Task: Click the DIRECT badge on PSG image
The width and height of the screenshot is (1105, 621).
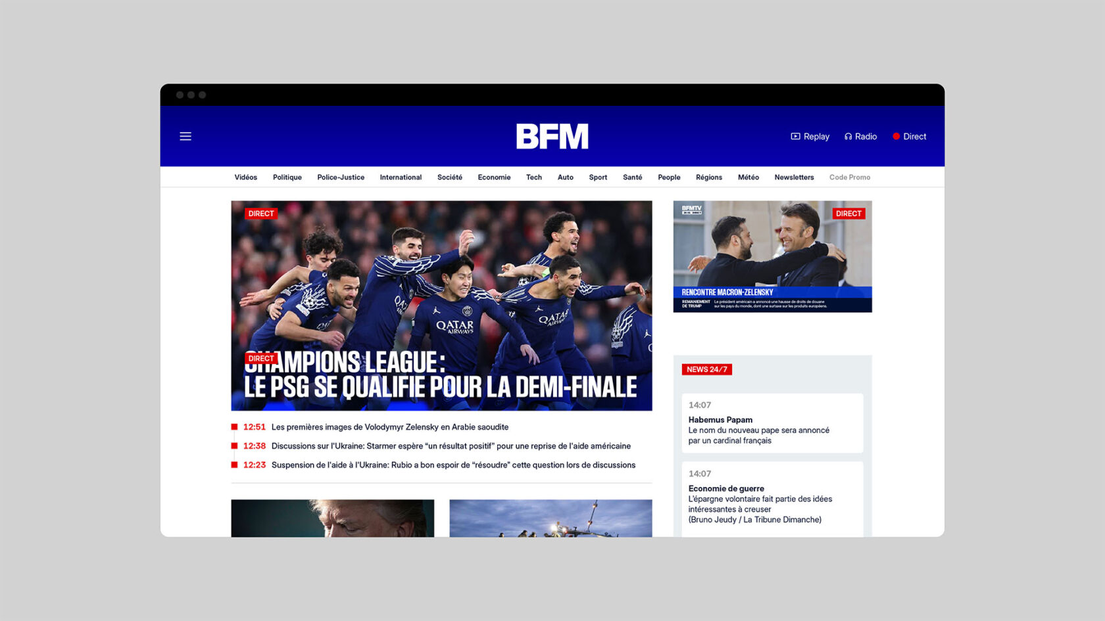Action: click(x=261, y=214)
